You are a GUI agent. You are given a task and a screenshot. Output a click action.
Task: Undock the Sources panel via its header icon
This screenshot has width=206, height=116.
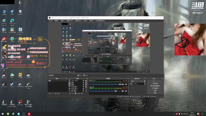87,79
